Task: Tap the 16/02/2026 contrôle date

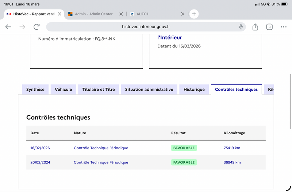Action: (40, 148)
